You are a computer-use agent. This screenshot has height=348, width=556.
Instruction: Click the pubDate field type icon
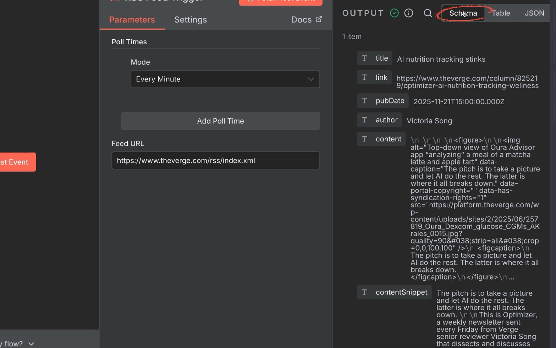(365, 101)
